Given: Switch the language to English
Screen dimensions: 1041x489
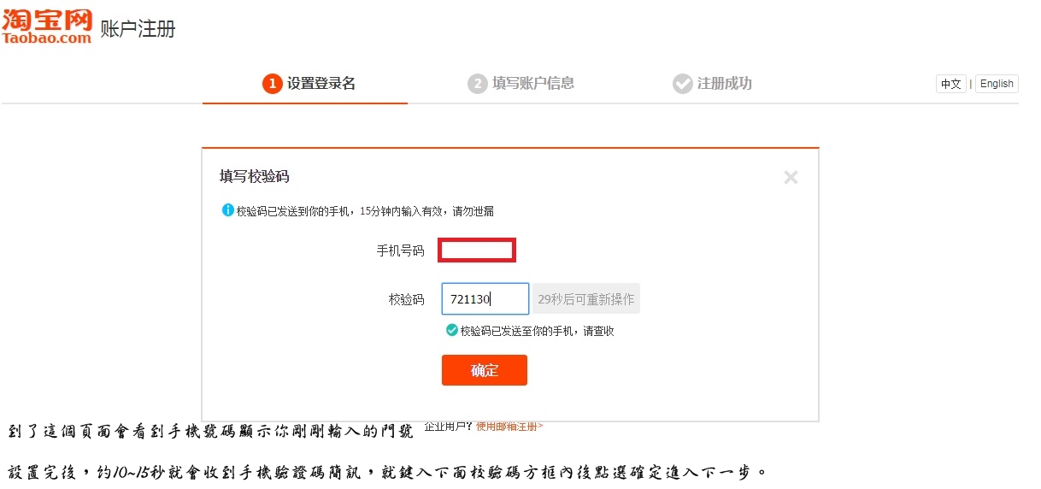Looking at the screenshot, I should (x=997, y=84).
